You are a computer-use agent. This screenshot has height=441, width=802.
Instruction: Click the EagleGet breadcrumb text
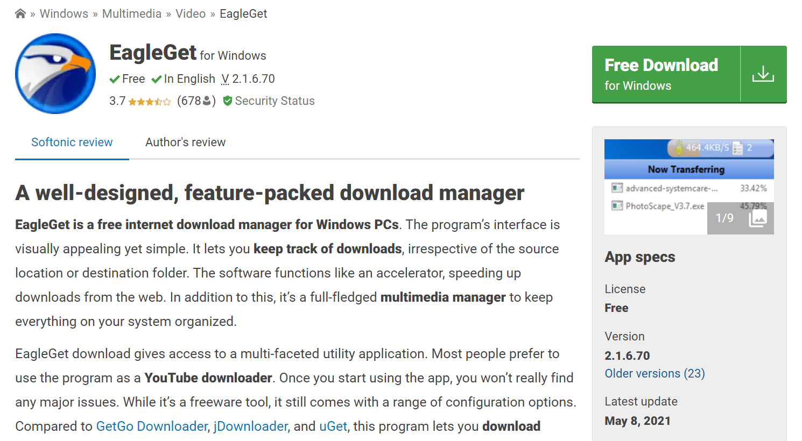click(x=243, y=13)
